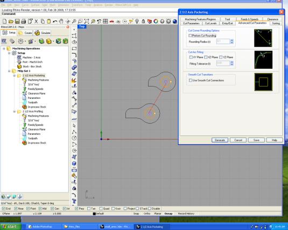This screenshot has height=230, width=288.
Task: Click the Undo arrow icon
Action: (55, 21)
